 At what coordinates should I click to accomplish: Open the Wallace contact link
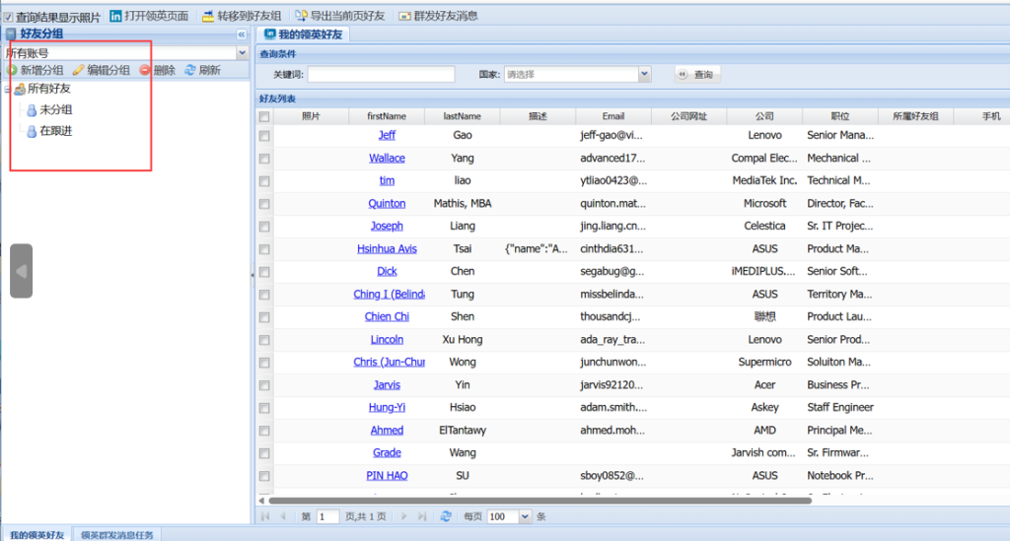[x=387, y=158]
